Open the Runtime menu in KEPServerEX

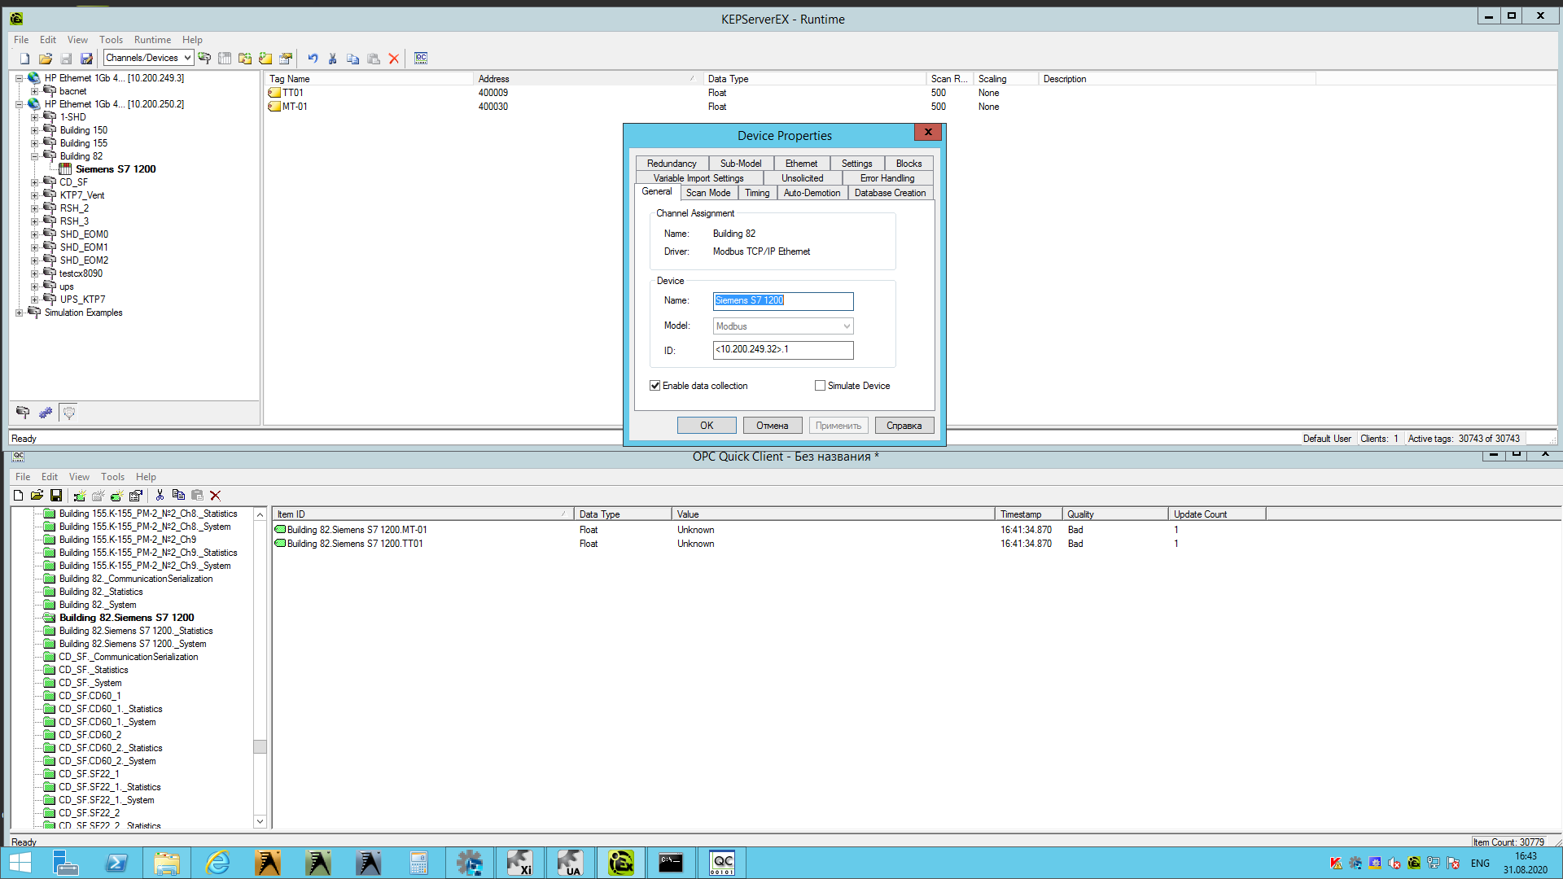(152, 39)
